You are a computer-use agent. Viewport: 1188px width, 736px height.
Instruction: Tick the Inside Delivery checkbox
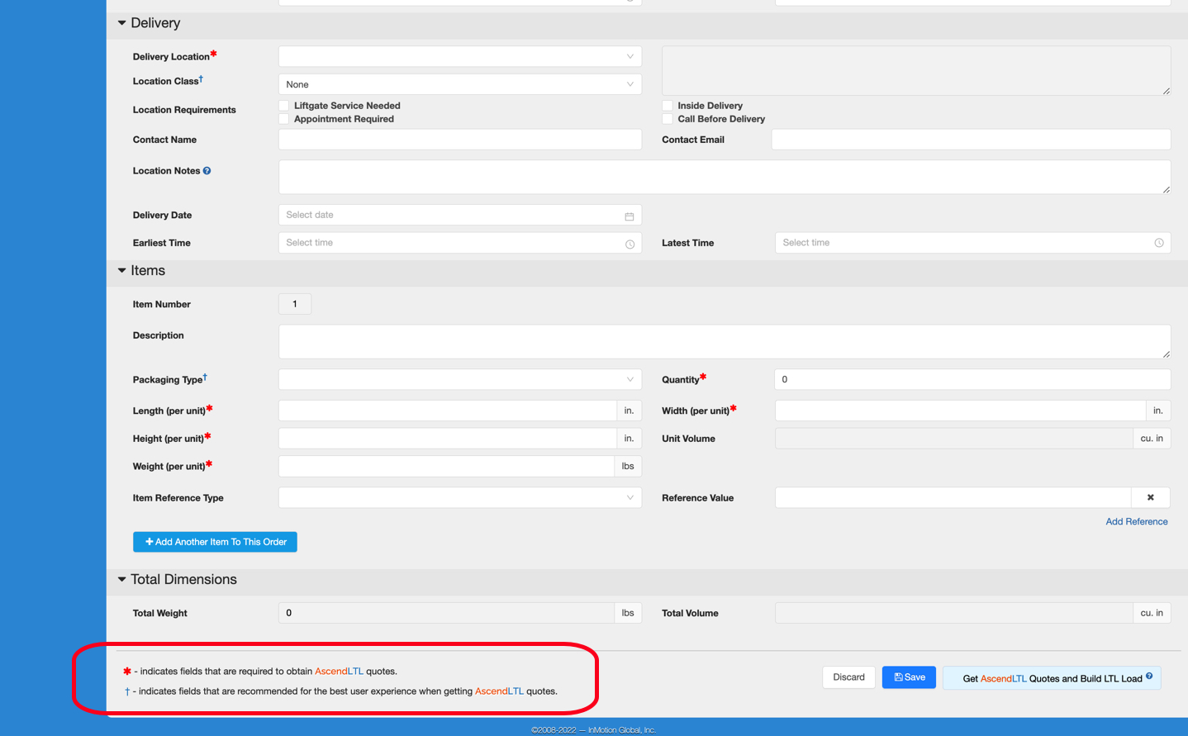tap(668, 106)
